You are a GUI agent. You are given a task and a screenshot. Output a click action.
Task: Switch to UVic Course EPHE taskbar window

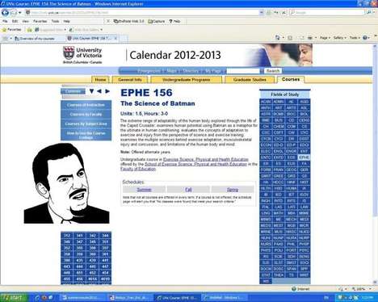pos(178,298)
